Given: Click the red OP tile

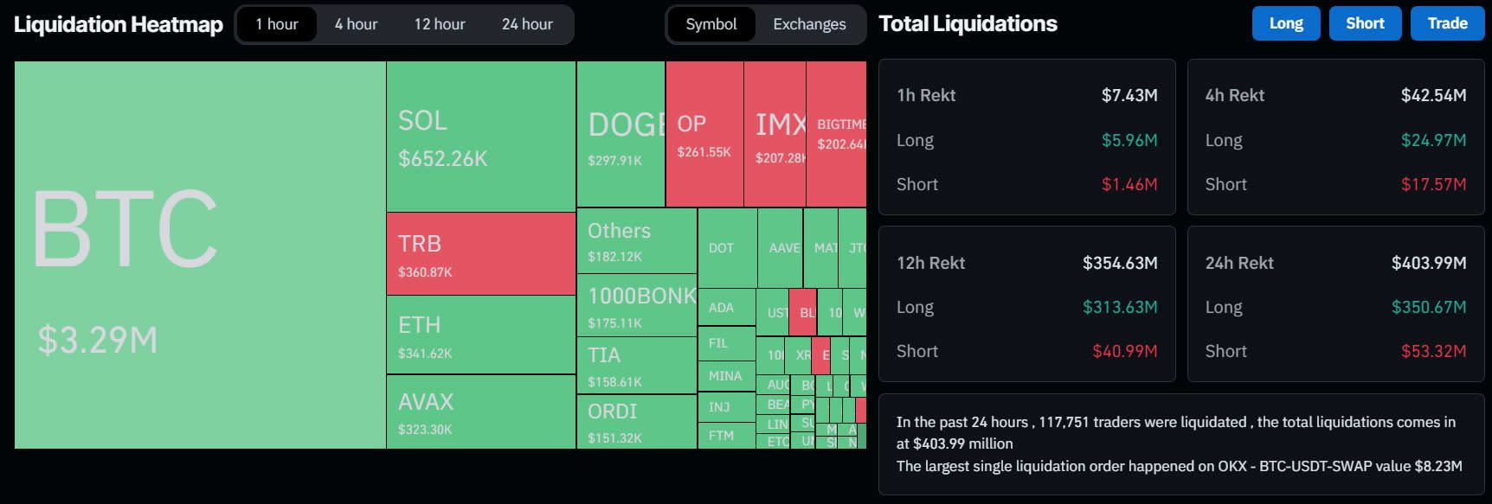Looking at the screenshot, I should [704, 134].
